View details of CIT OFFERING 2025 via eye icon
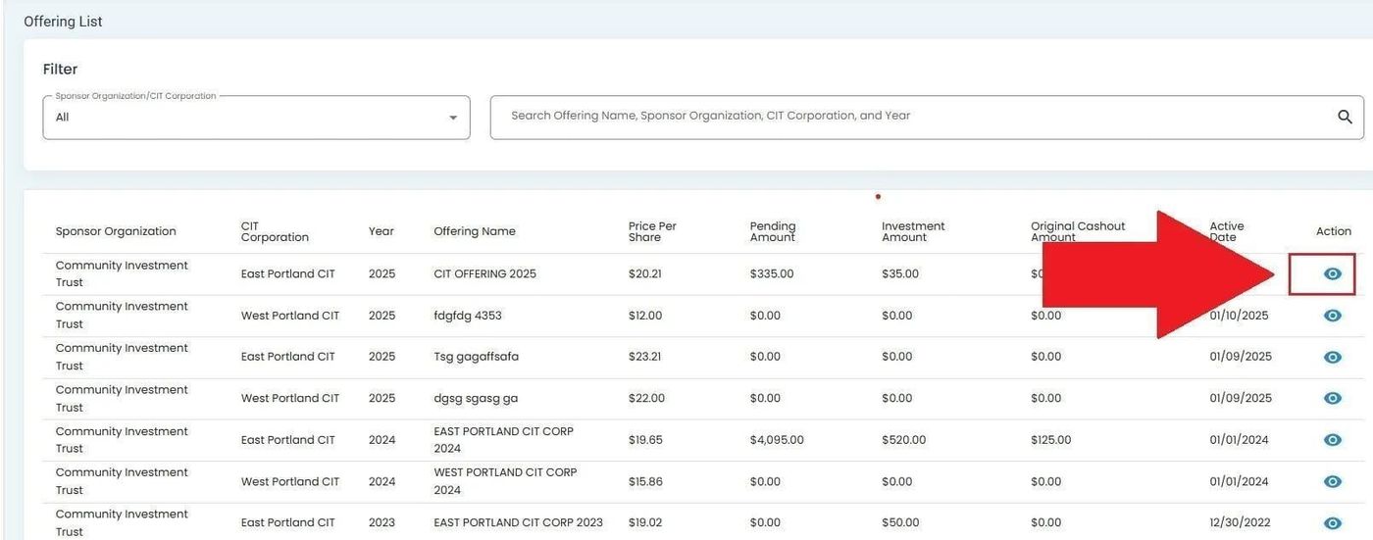The height and width of the screenshot is (540, 1373). [1332, 274]
